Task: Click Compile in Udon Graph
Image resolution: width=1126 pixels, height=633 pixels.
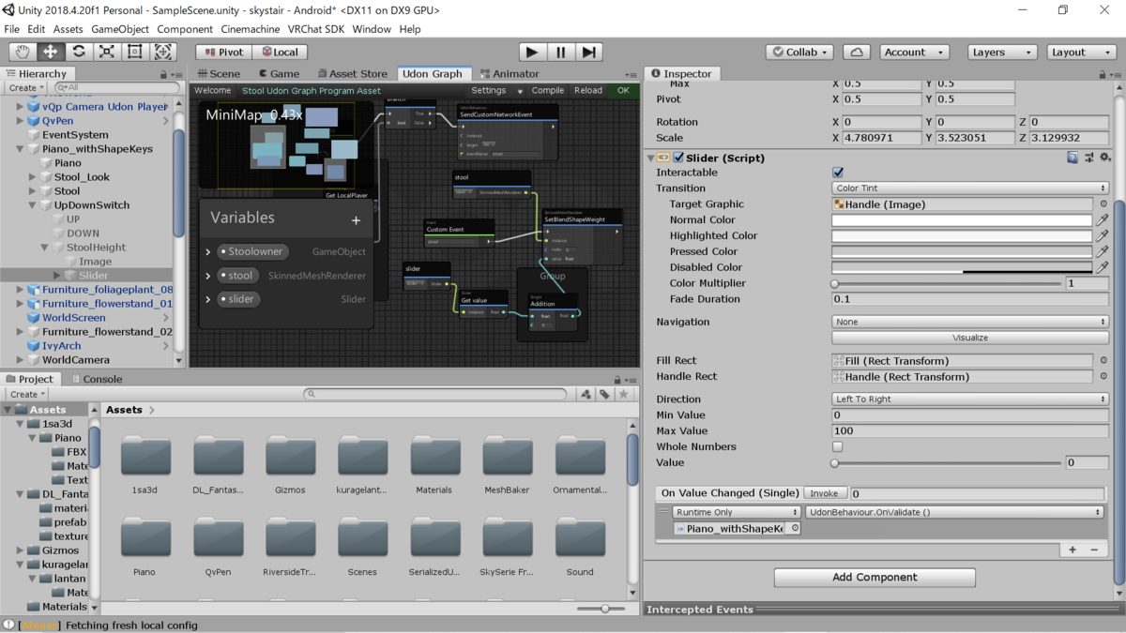Action: click(548, 91)
